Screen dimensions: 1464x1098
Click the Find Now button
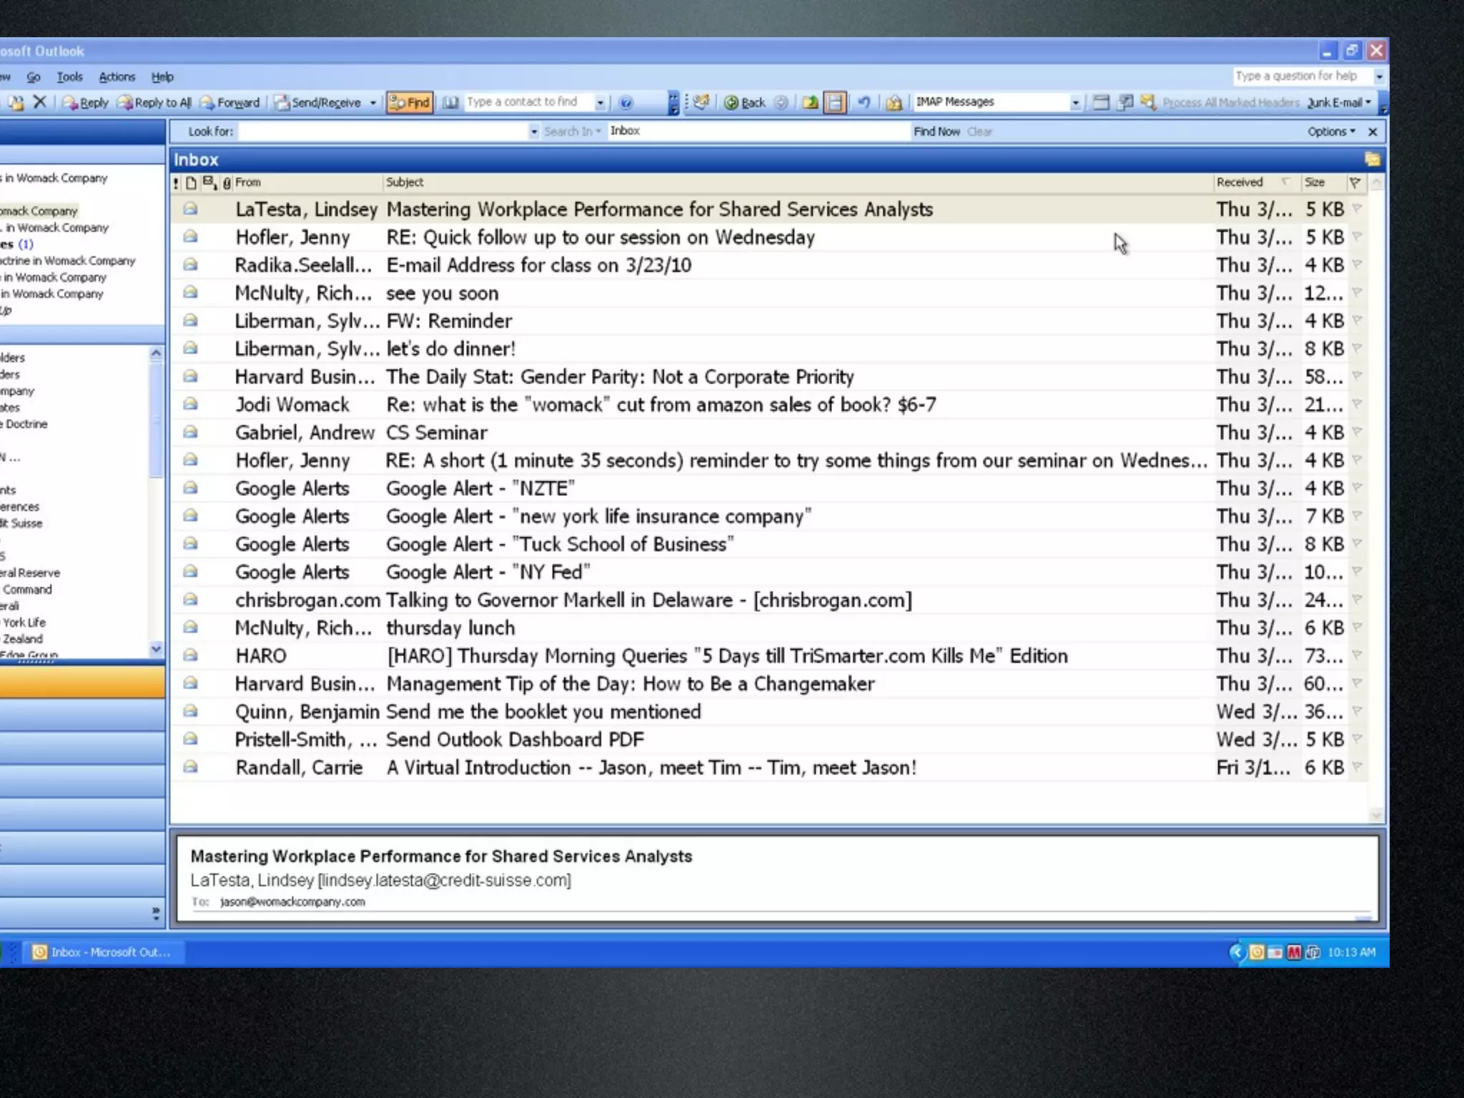(936, 132)
